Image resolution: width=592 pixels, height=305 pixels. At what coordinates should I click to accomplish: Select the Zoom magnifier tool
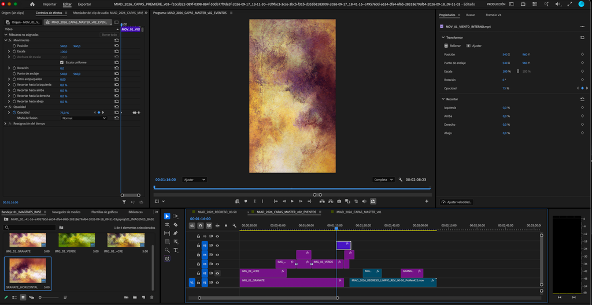(167, 250)
